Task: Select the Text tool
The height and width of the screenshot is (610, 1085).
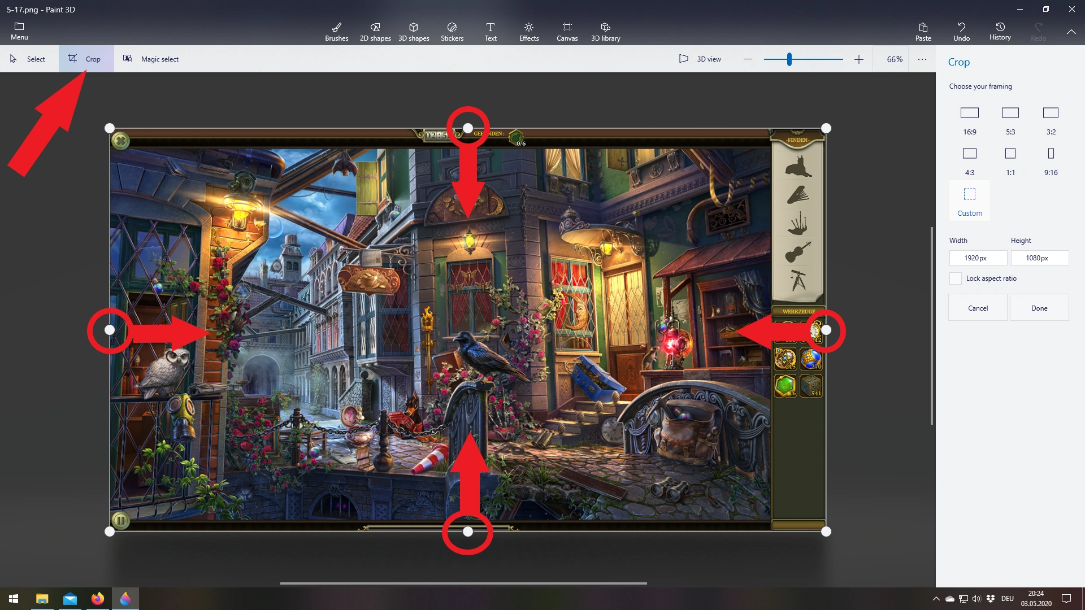Action: [x=491, y=32]
